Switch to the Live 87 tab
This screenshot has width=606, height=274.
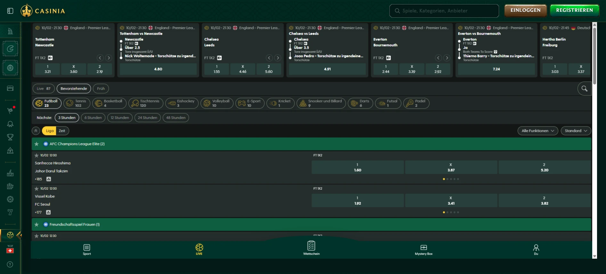[44, 89]
